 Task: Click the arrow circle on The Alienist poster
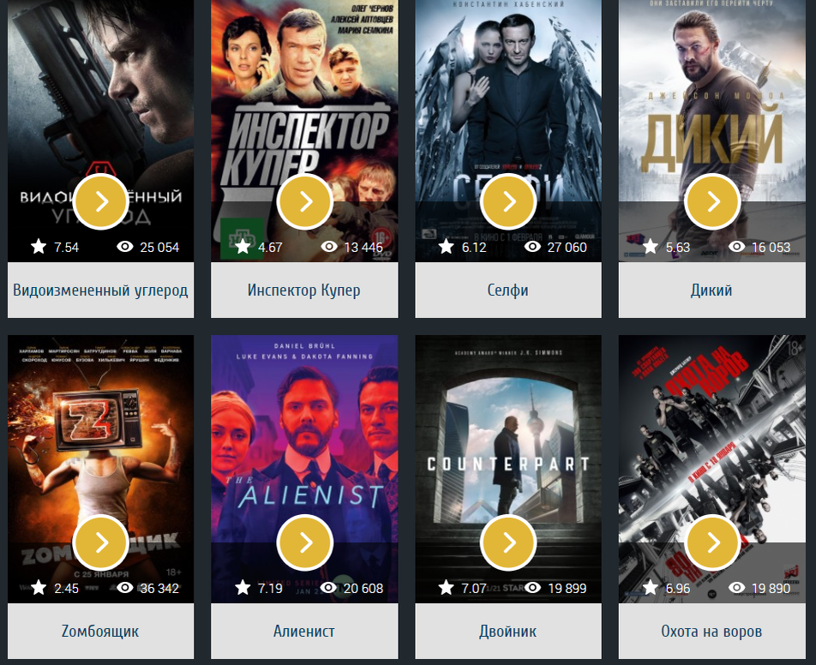tap(305, 542)
